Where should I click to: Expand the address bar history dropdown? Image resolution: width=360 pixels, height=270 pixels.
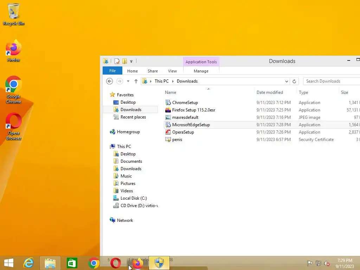tap(287, 81)
